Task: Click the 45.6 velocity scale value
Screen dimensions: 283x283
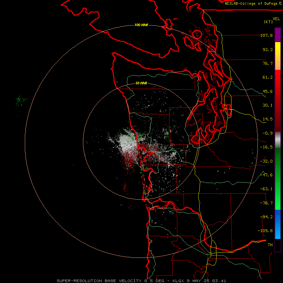Action: click(x=268, y=91)
